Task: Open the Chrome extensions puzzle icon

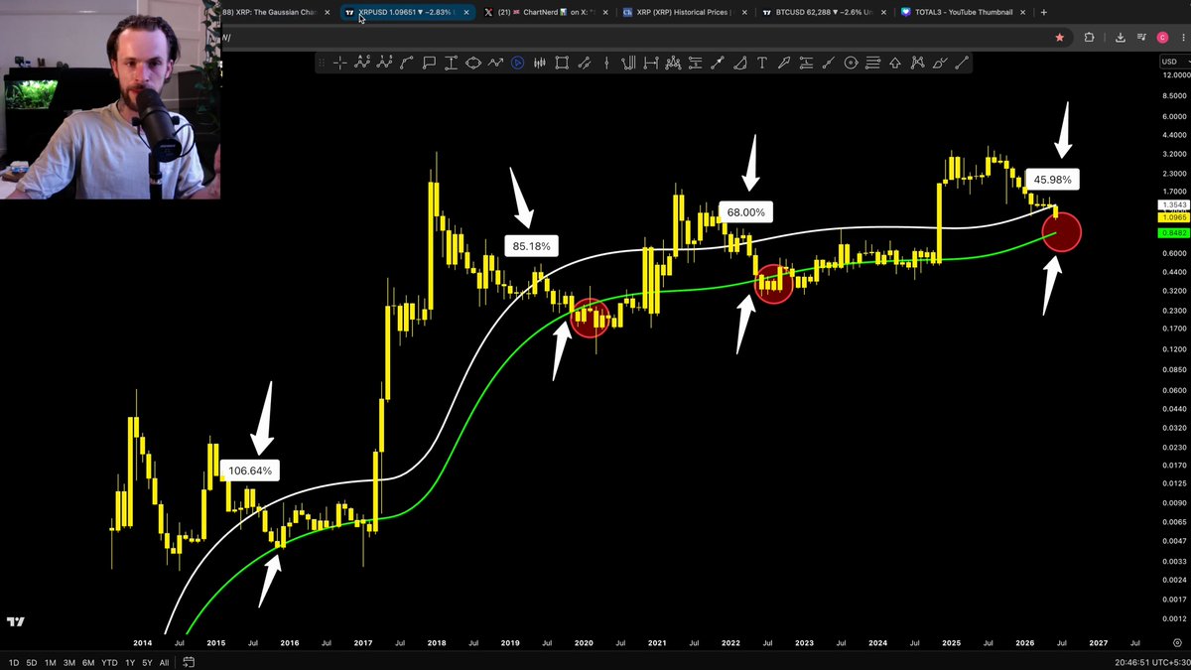Action: pyautogui.click(x=1089, y=37)
